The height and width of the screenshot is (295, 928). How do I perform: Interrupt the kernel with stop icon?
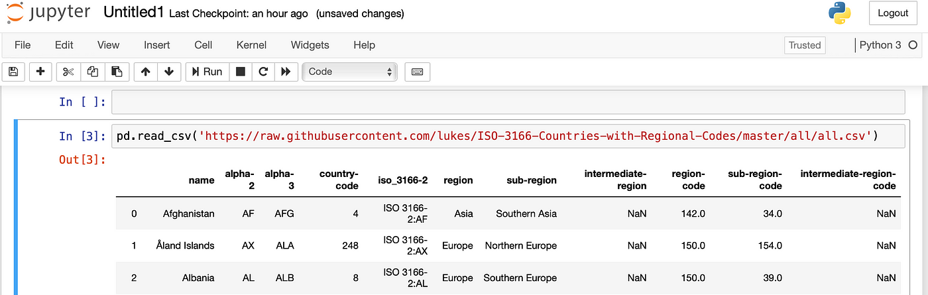point(241,72)
